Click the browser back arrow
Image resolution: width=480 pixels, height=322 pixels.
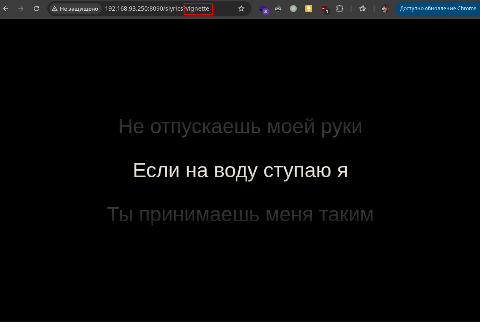pos(6,9)
